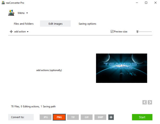Go to next preview image arrow
The height and width of the screenshot is (124, 160).
pyautogui.click(x=150, y=102)
